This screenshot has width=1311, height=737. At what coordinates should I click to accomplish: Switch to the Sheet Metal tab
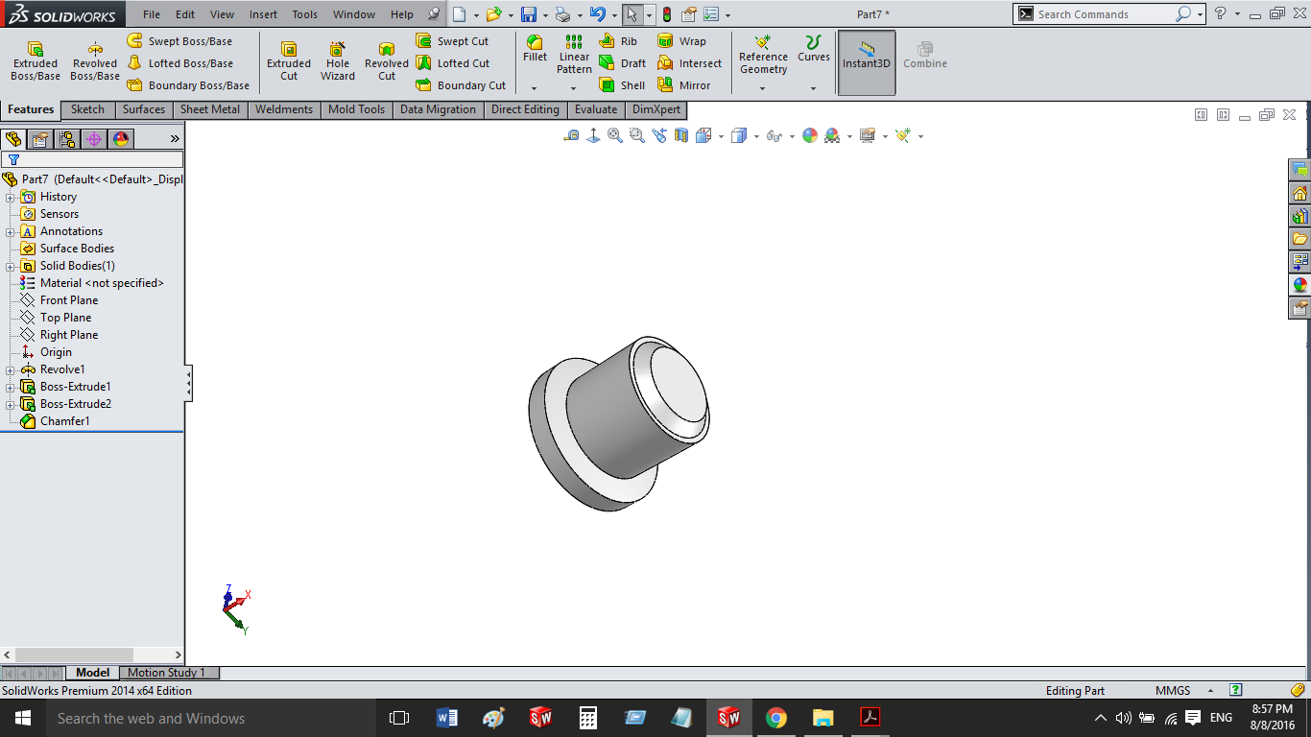click(210, 109)
